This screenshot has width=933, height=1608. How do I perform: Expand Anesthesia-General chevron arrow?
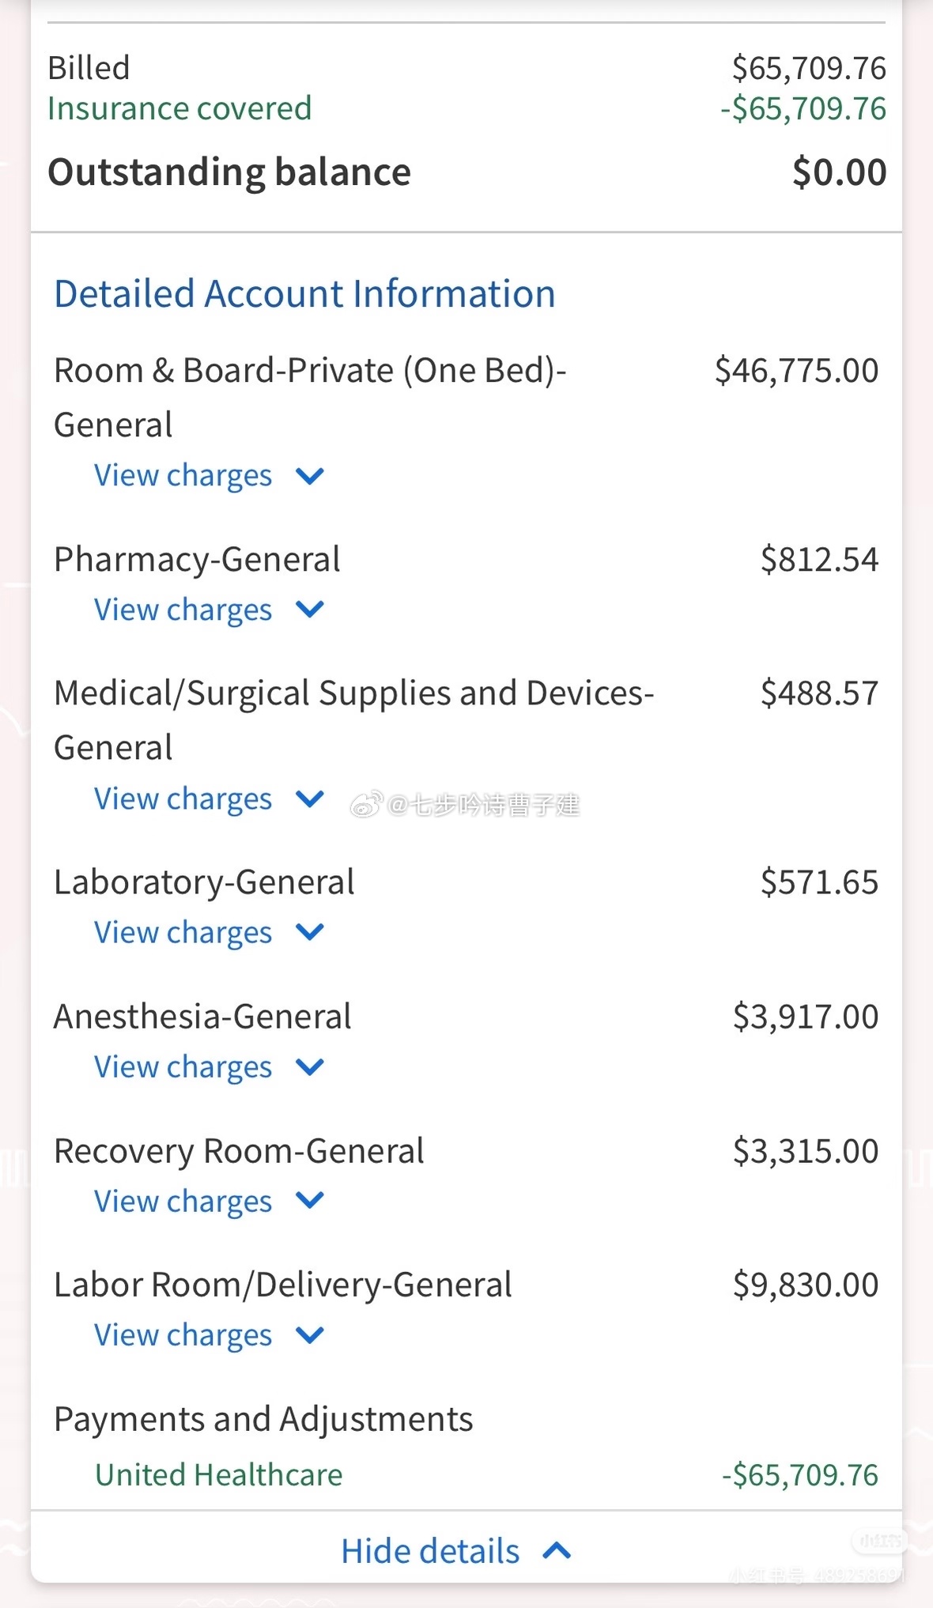point(310,1067)
